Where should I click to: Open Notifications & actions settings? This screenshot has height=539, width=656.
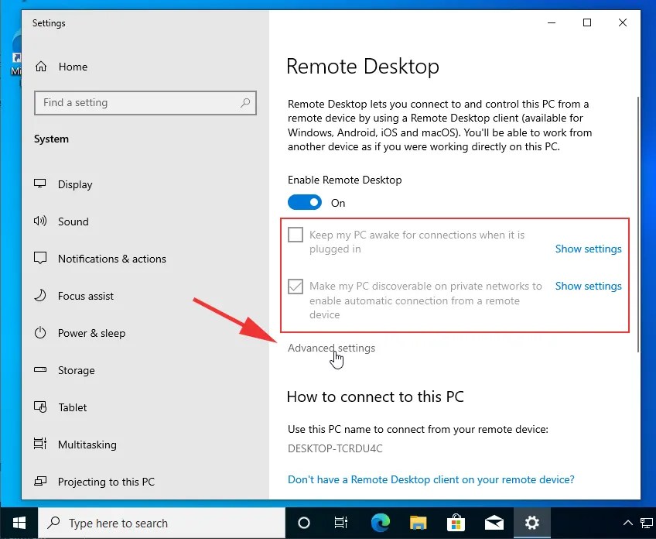pyautogui.click(x=111, y=259)
